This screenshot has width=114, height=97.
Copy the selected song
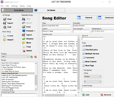click(x=26, y=47)
